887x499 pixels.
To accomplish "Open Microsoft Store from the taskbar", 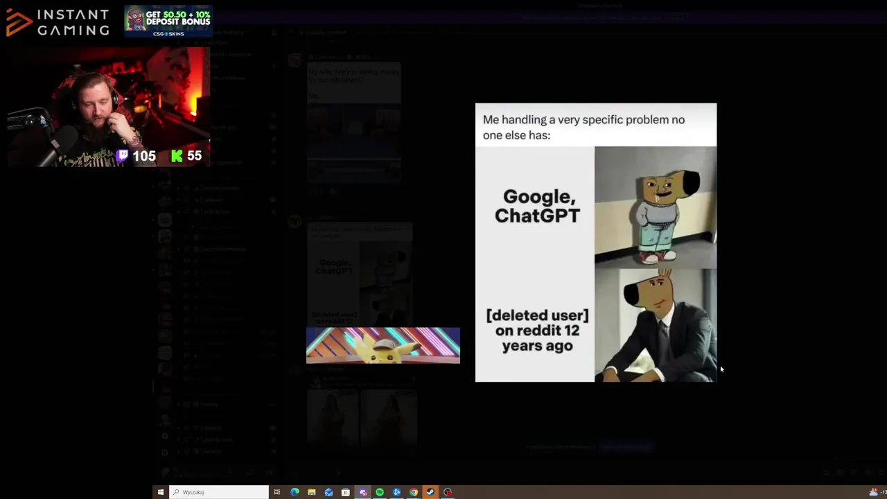I will [x=345, y=492].
